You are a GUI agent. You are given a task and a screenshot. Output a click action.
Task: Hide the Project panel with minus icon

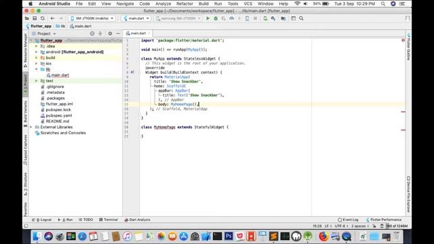[118, 33]
